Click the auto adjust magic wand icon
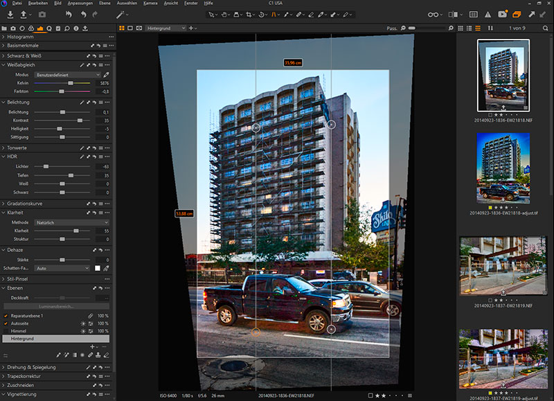The width and height of the screenshot is (554, 401). click(120, 15)
